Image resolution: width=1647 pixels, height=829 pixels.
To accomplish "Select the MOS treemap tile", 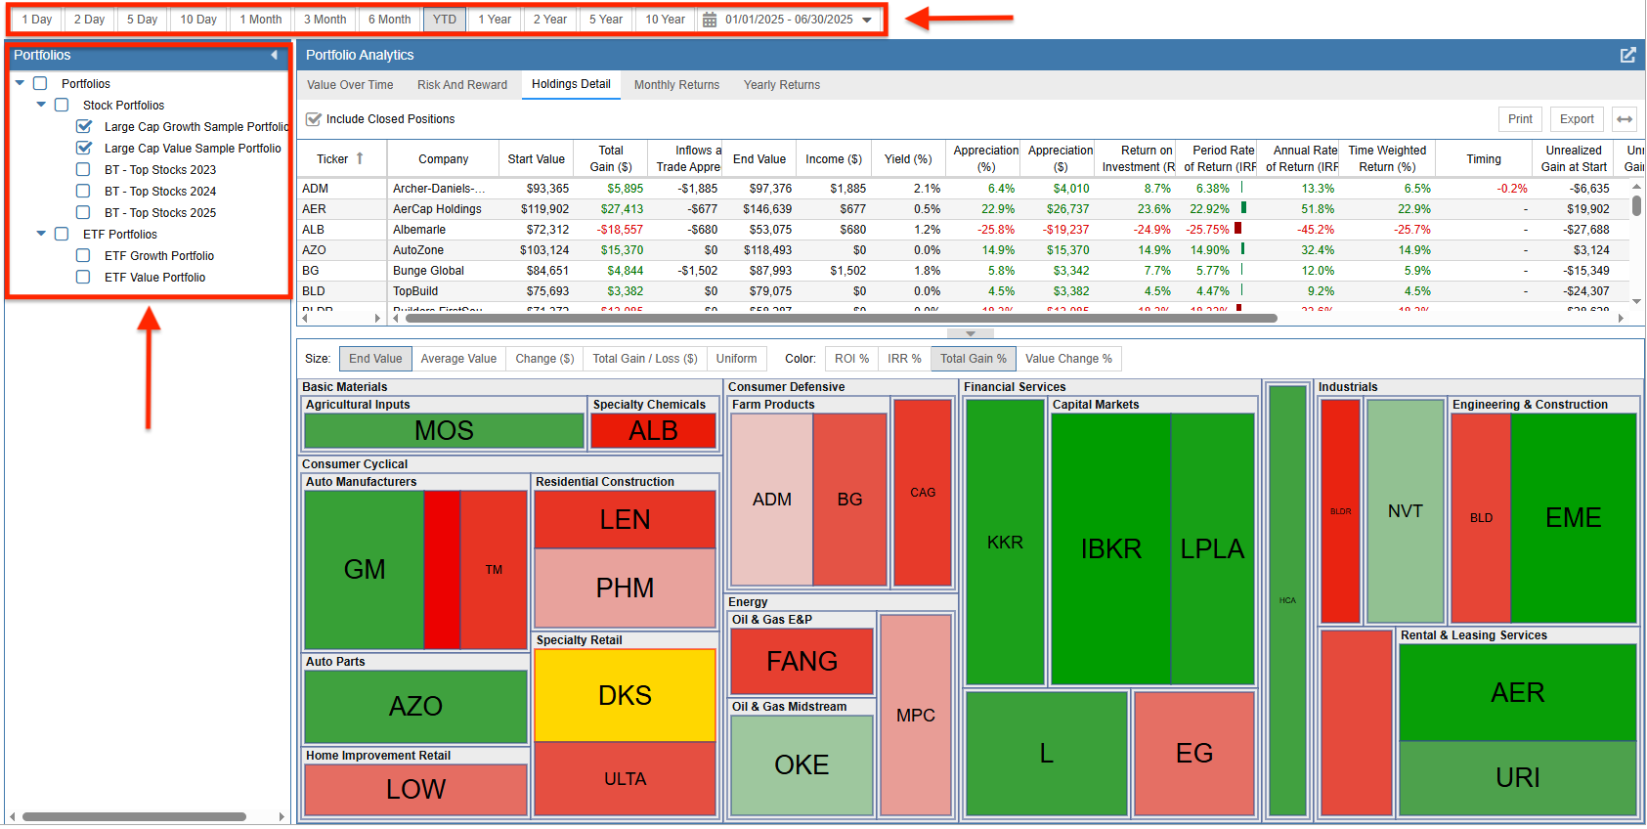I will tap(444, 430).
